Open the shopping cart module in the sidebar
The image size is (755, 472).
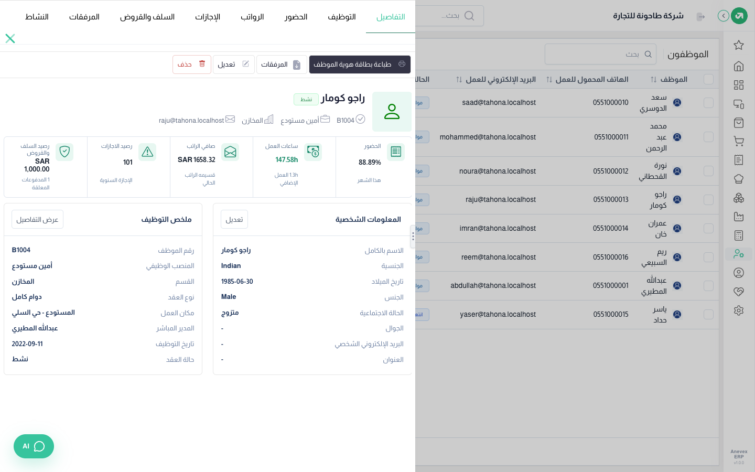tap(739, 141)
